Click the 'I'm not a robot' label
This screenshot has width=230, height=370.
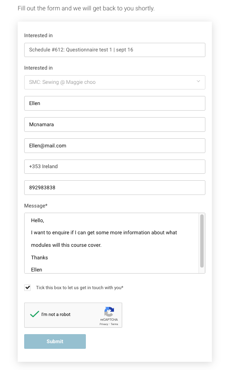point(56,314)
